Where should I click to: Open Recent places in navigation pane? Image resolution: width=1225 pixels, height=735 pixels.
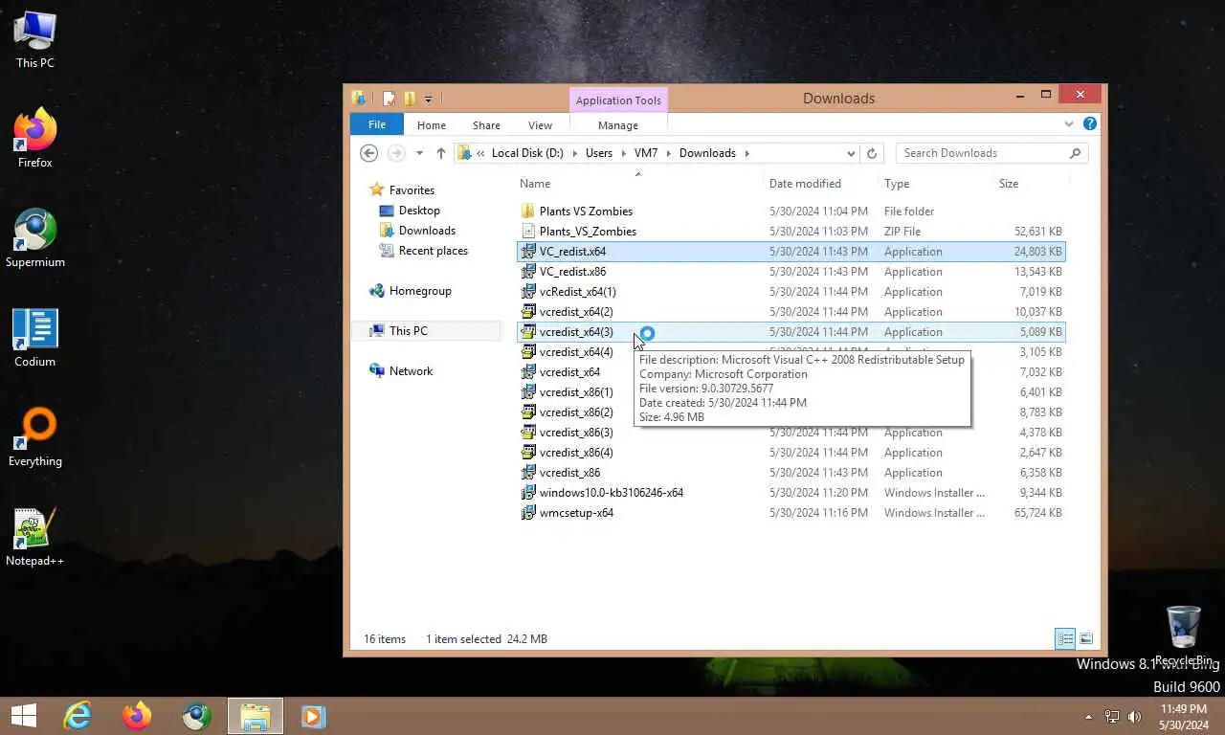(433, 251)
